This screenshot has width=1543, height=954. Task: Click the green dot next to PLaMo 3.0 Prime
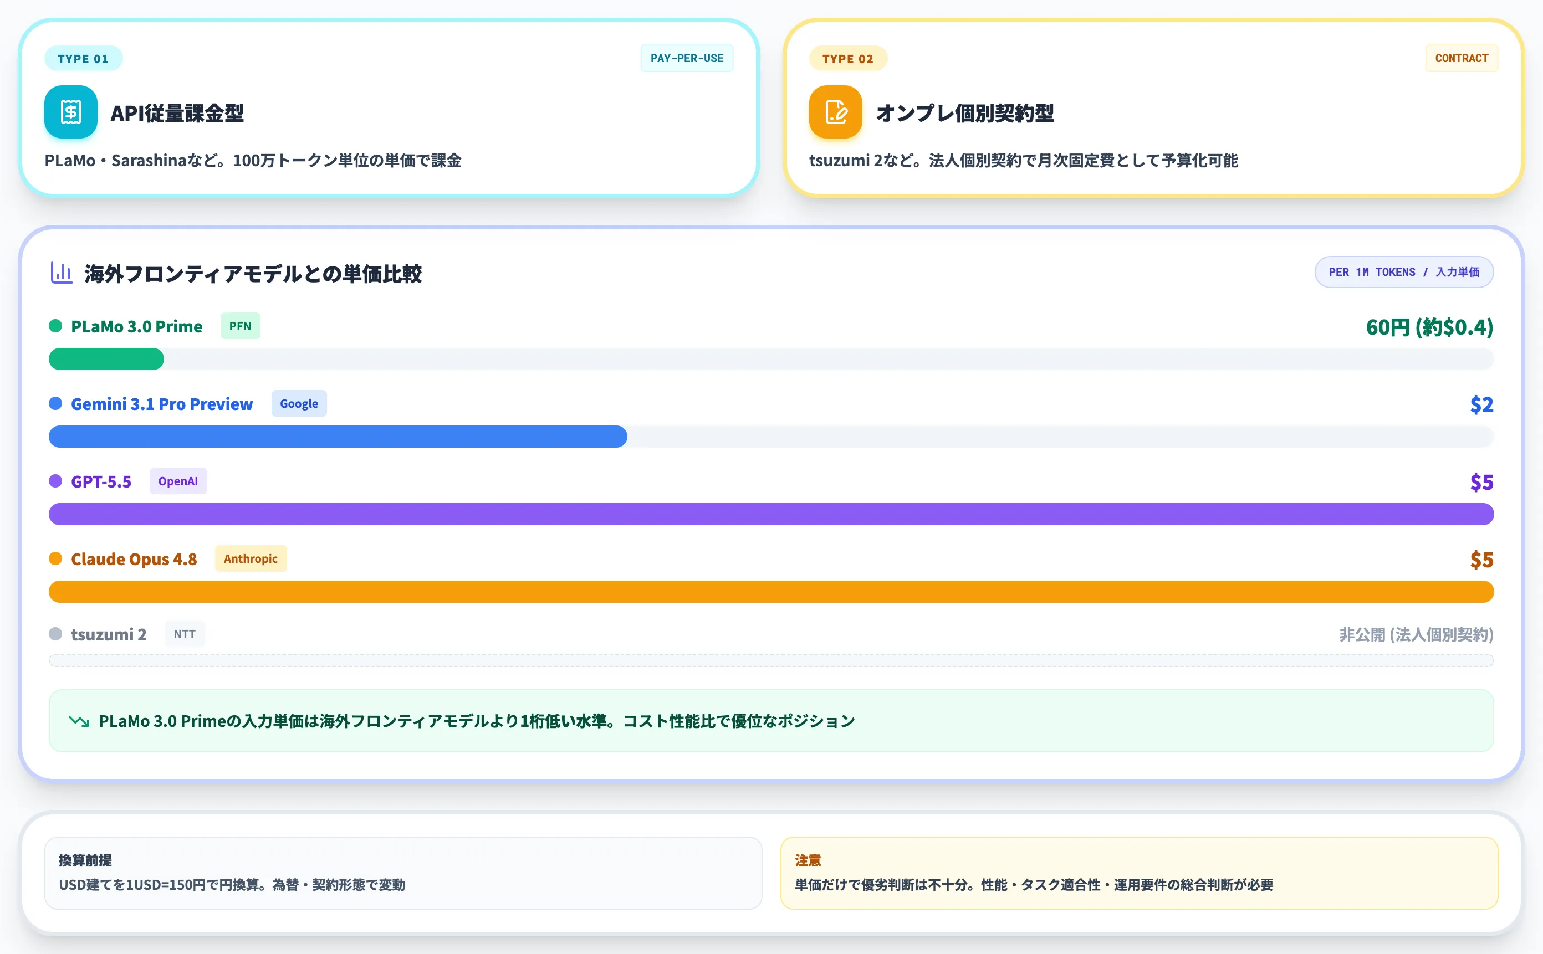(x=55, y=326)
